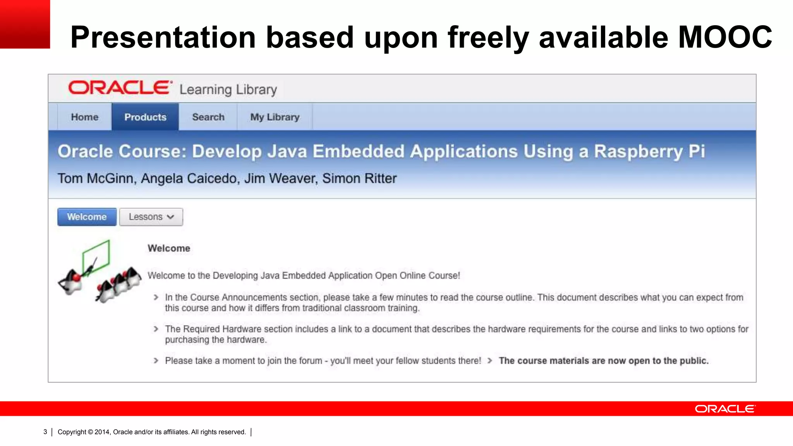Click the slide title about freely available MOOC
Screen dimensions: 793x446
click(x=421, y=37)
